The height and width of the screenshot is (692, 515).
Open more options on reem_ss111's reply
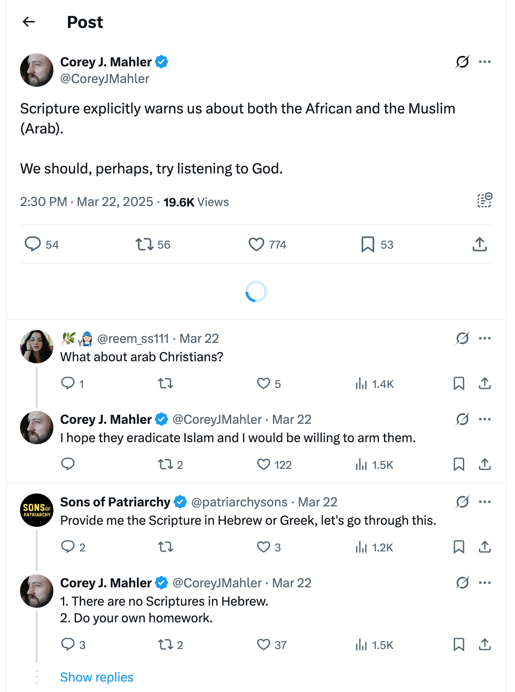pos(485,338)
